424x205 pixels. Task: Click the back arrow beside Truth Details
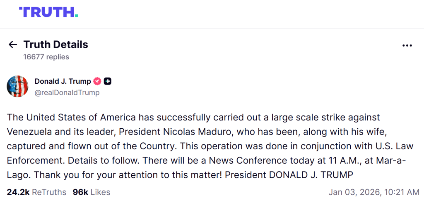[x=12, y=45]
